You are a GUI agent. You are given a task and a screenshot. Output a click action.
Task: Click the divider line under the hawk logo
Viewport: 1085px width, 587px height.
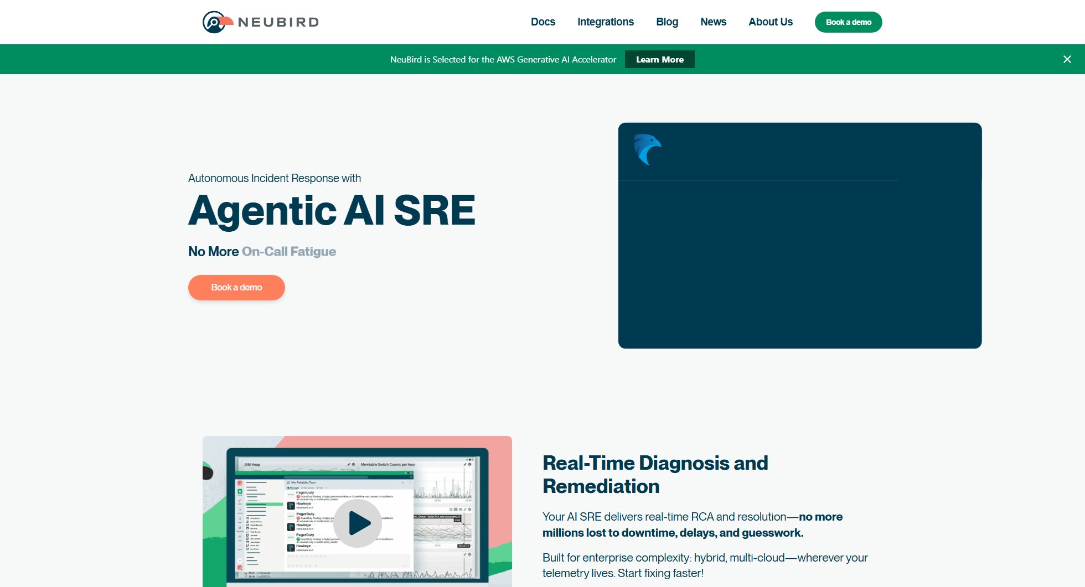point(758,180)
